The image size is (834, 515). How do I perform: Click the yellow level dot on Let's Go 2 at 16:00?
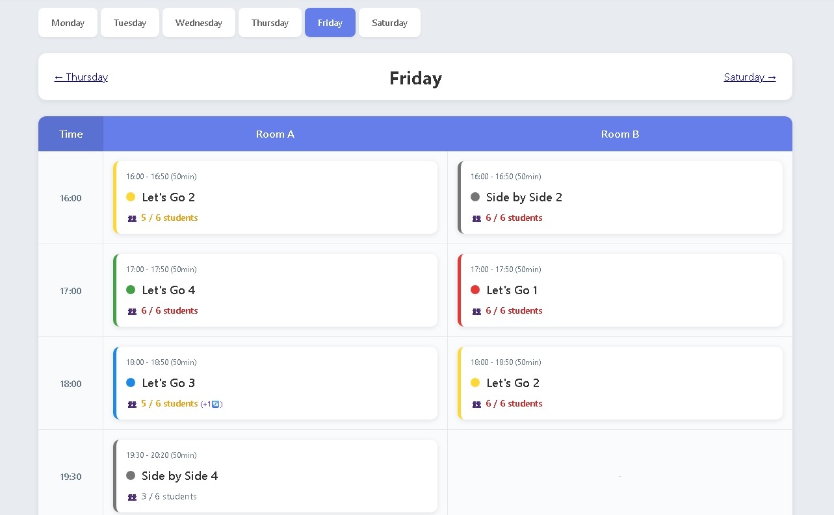pyautogui.click(x=130, y=197)
